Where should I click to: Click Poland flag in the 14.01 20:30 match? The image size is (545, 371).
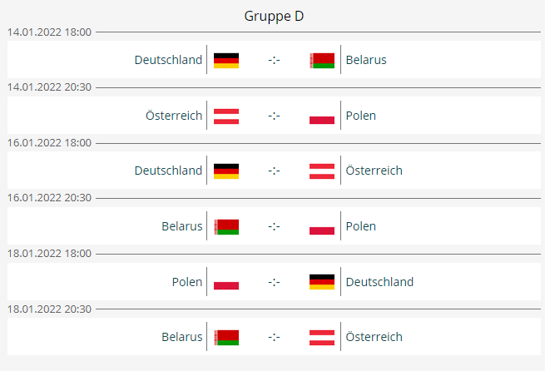pos(322,116)
